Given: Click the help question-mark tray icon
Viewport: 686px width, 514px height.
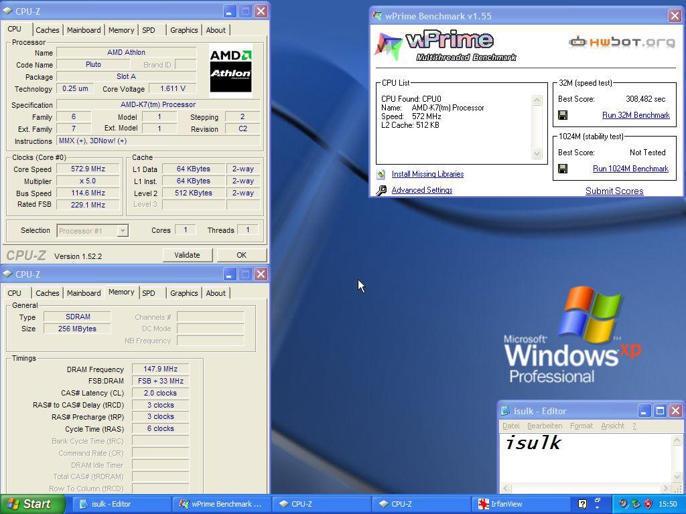Looking at the screenshot, I should tap(582, 504).
